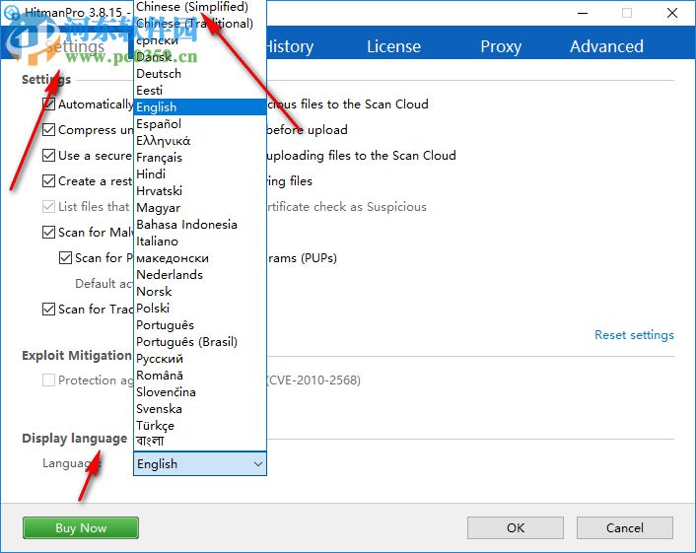Close the HitmanPro window
The width and height of the screenshot is (696, 553).
point(672,13)
